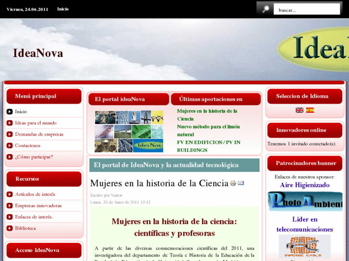Viewport: 349px width, 261px height.
Task: Click the Patrocinadores banner header
Action: coord(305,163)
